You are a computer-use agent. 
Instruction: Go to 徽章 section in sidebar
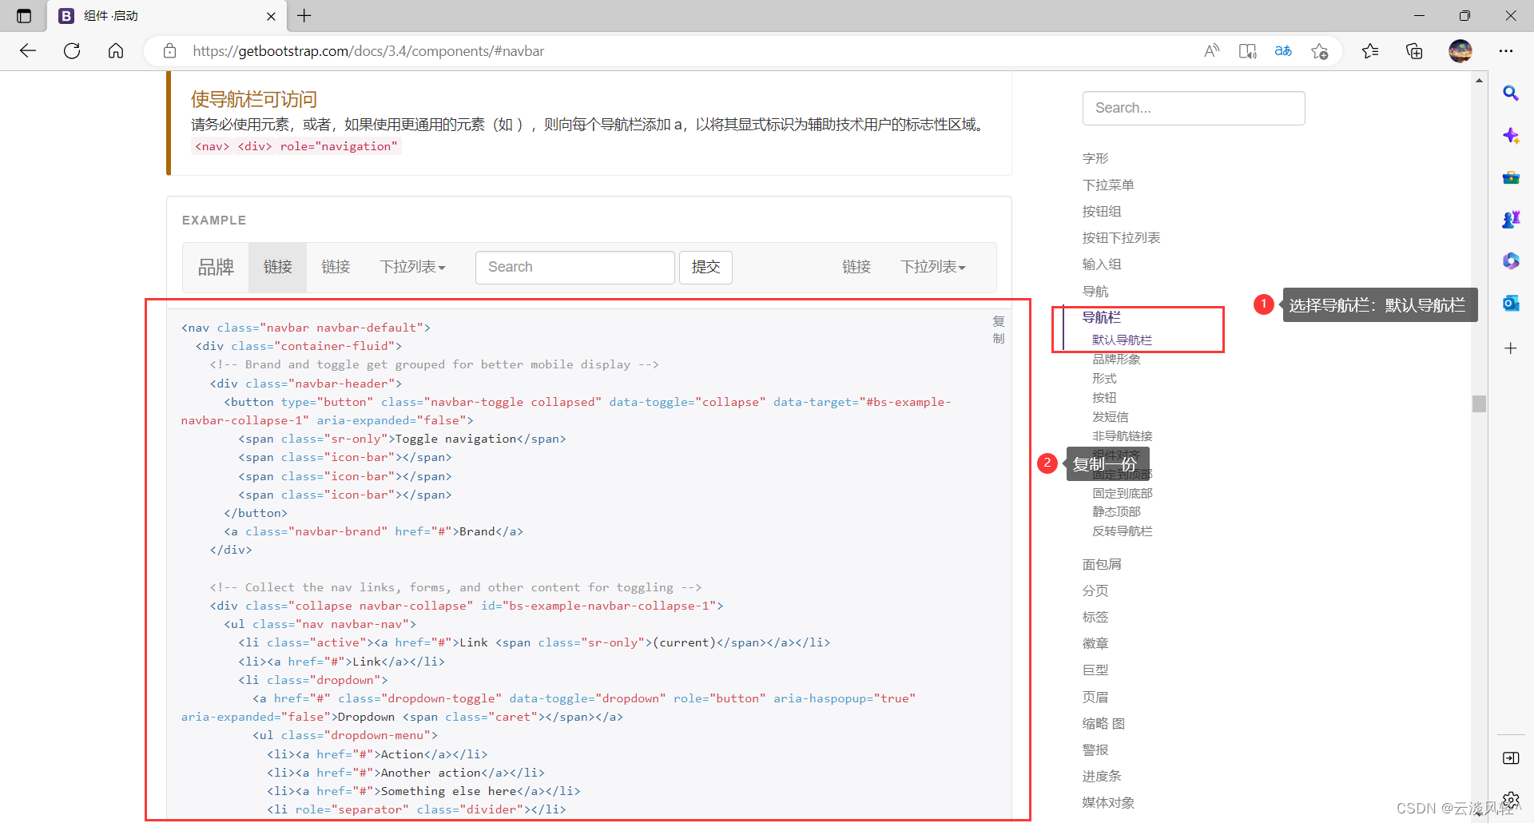(x=1095, y=643)
